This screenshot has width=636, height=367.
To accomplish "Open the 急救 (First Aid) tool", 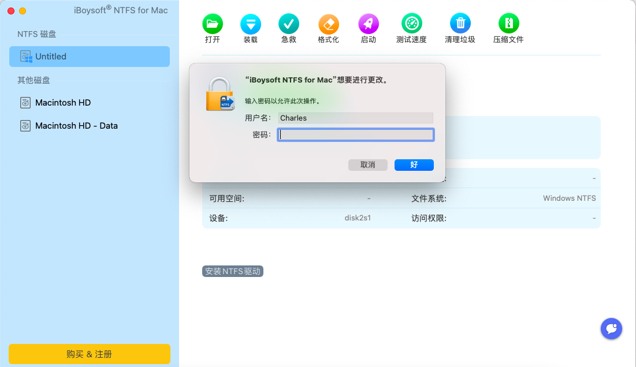I will pos(288,23).
